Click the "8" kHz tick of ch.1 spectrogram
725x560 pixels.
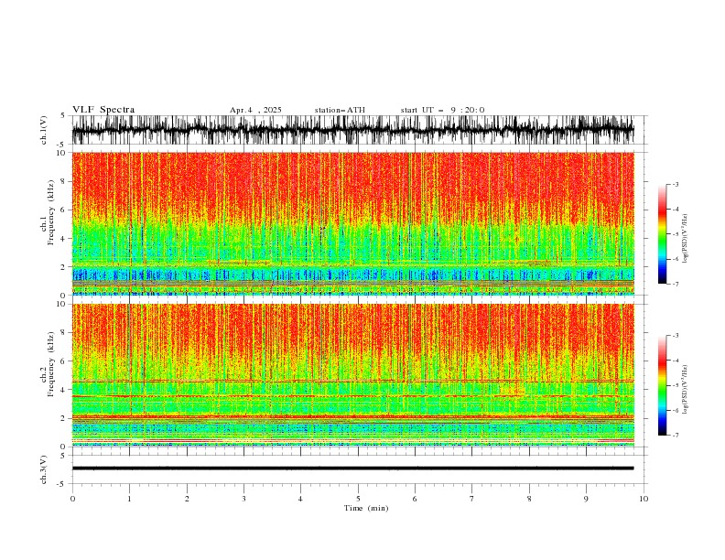[x=64, y=181]
